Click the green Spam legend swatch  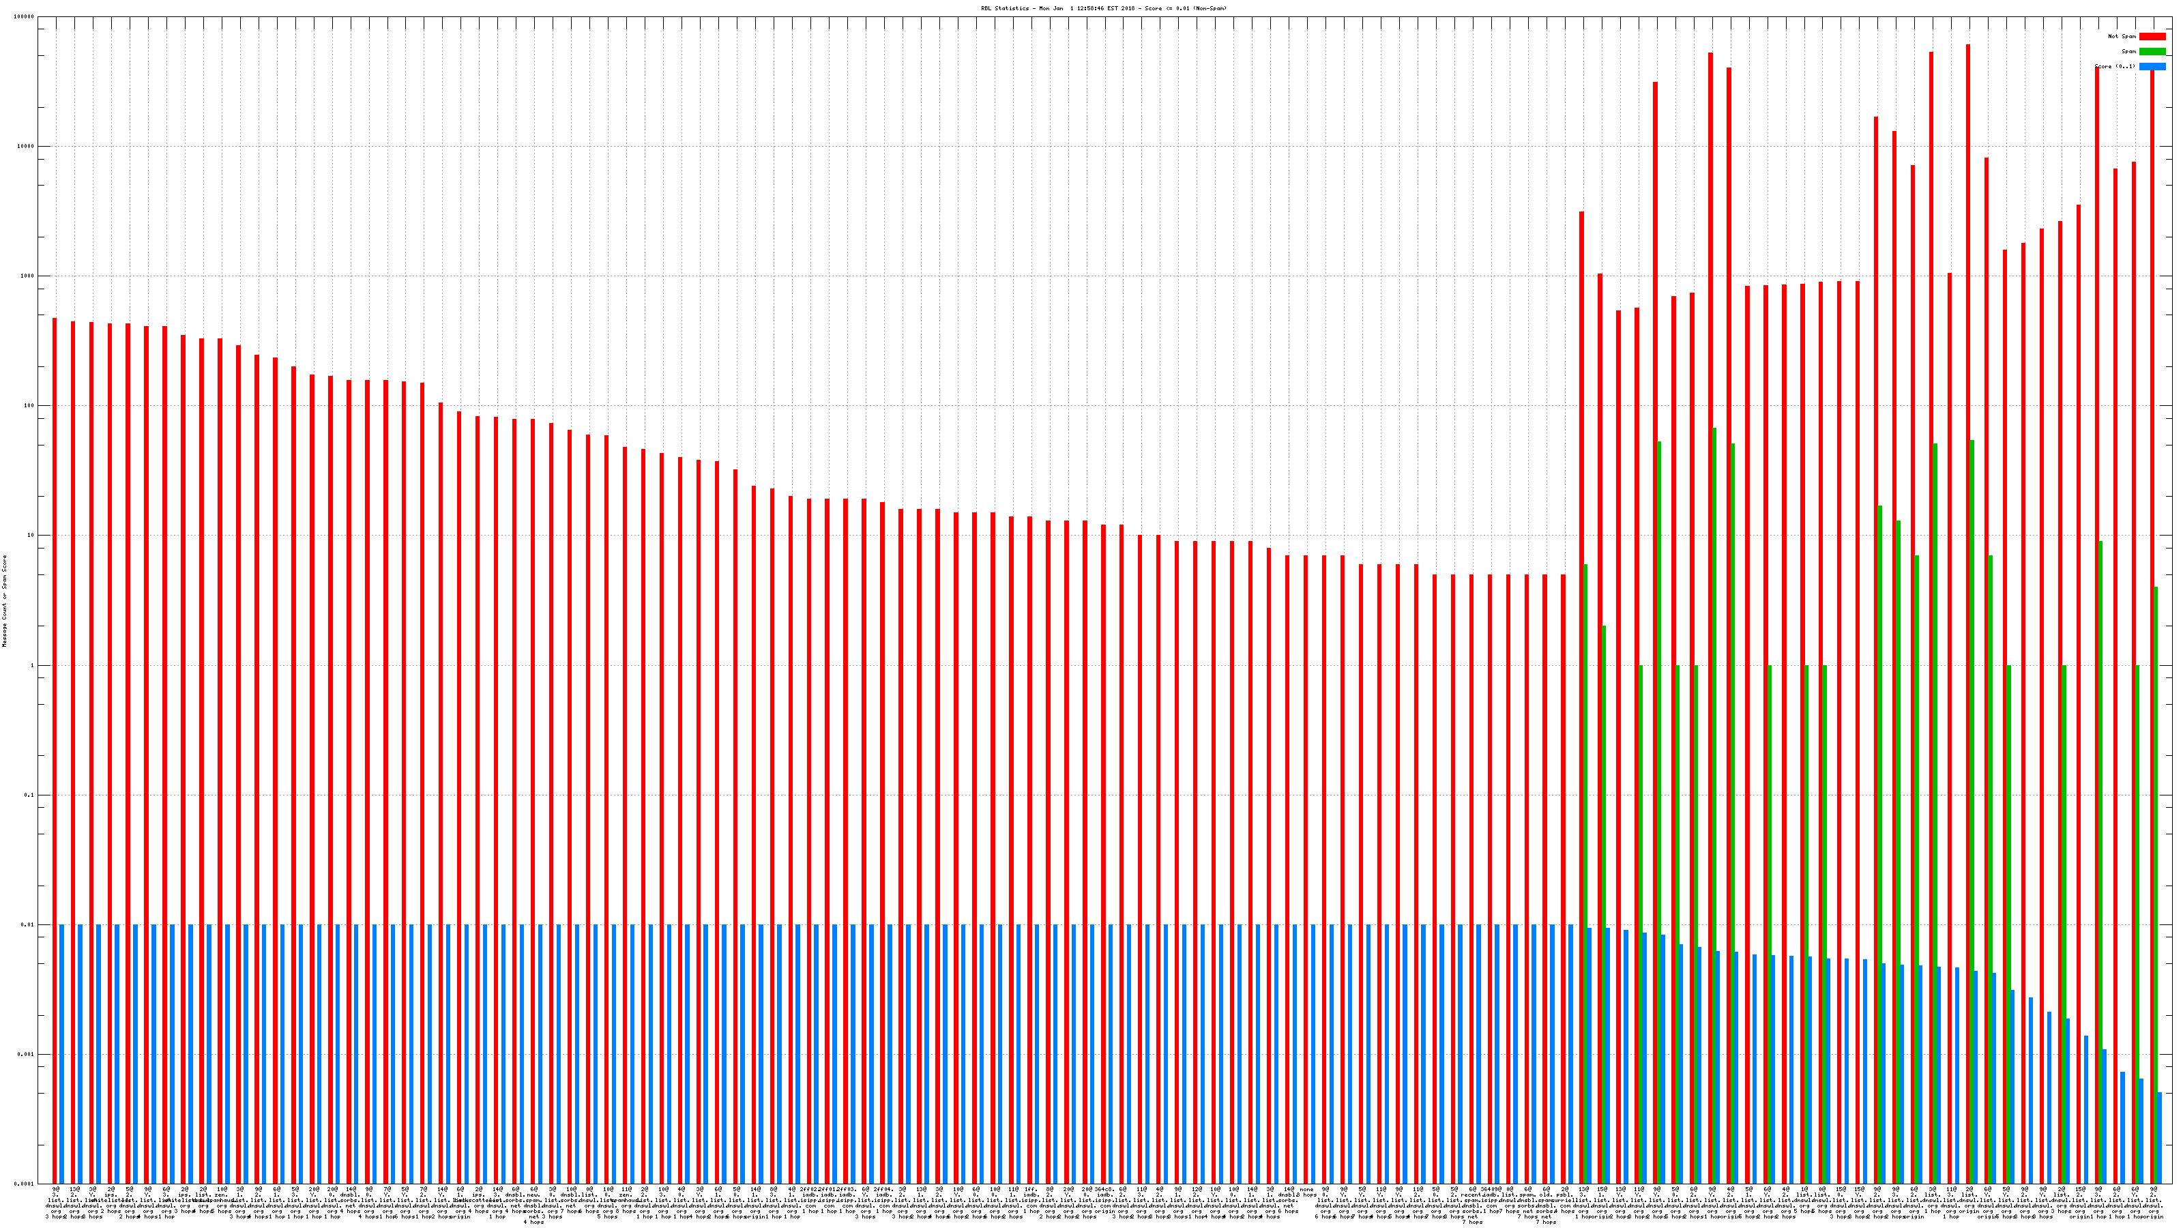point(2152,52)
